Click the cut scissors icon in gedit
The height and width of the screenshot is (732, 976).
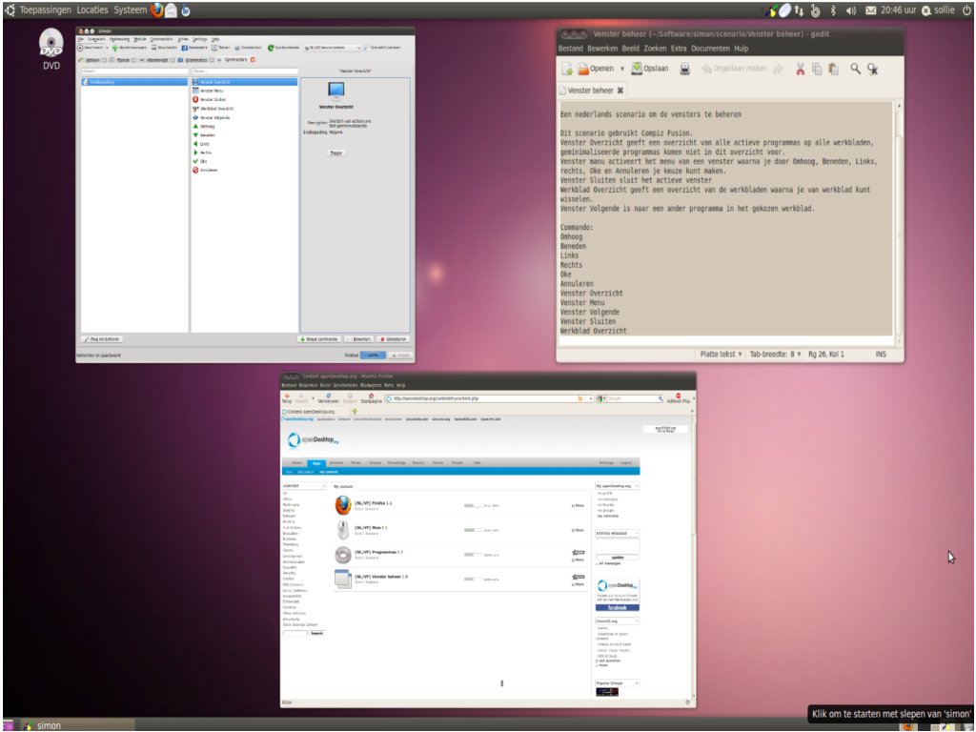tap(800, 69)
